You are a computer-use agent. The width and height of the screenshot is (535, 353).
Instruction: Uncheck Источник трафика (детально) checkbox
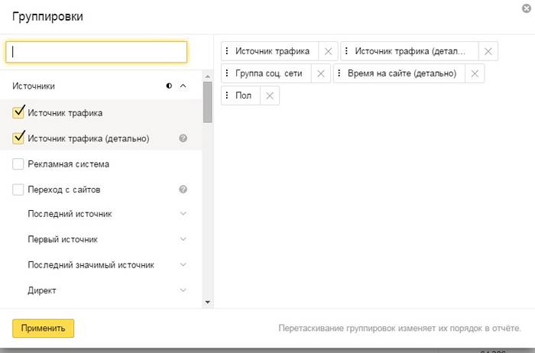18,138
